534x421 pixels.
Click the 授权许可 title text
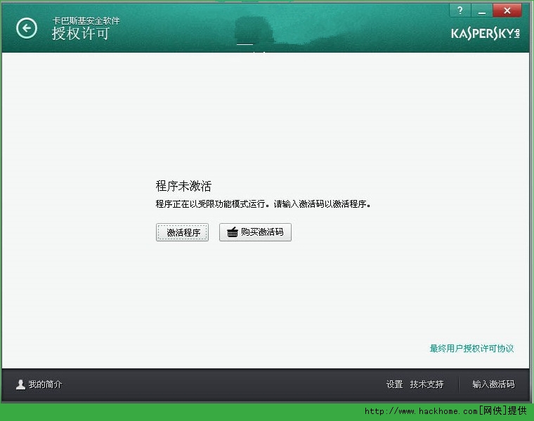click(81, 34)
